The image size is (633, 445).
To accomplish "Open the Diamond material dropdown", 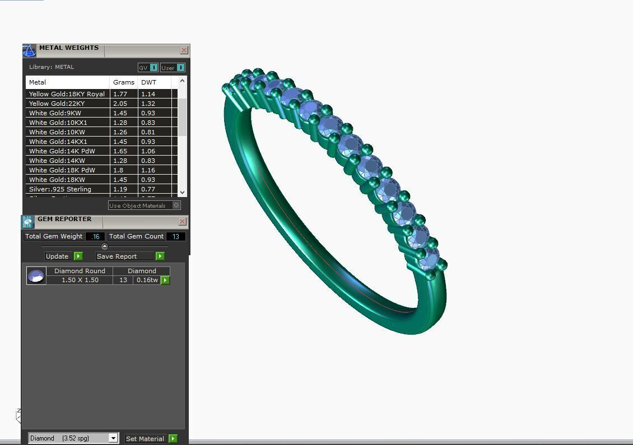I will coord(114,438).
